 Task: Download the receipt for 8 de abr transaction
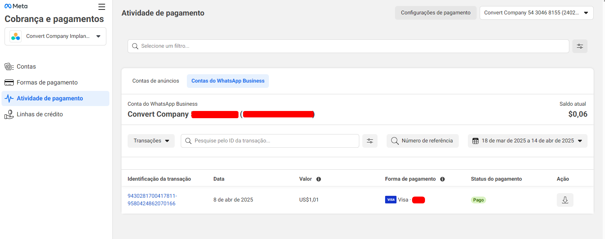pos(565,200)
